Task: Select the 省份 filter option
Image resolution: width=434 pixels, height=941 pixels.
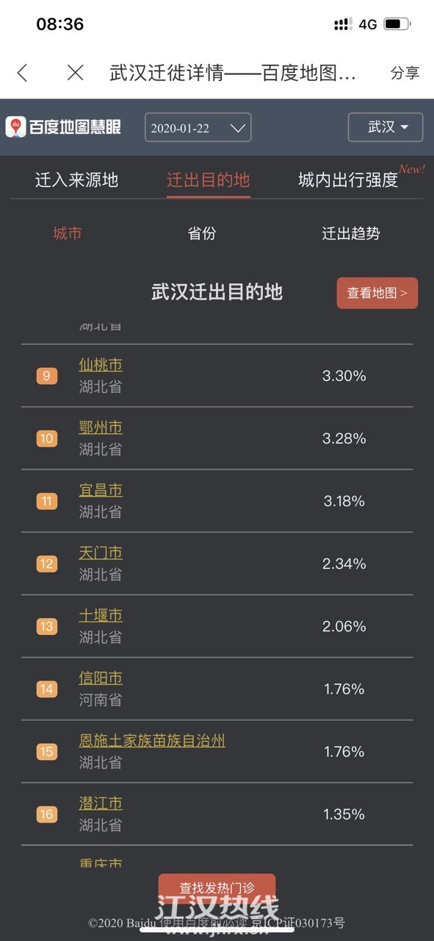Action: [x=202, y=234]
